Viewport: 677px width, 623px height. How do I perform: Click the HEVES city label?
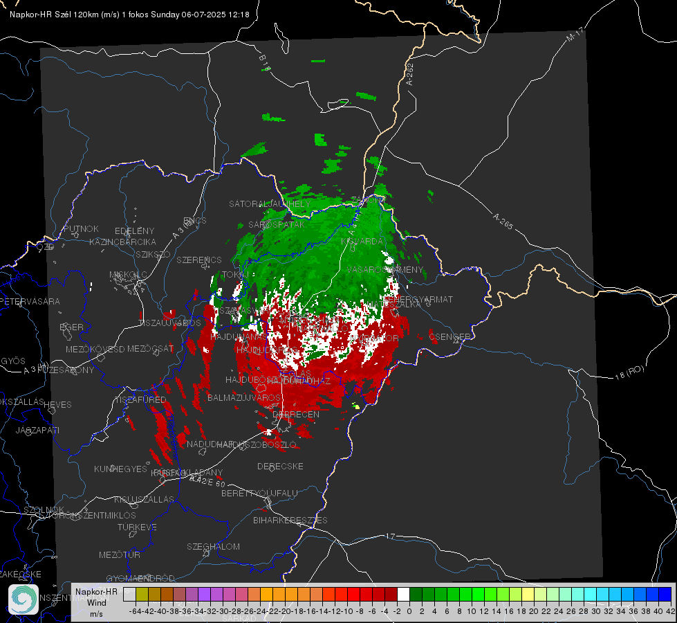[x=57, y=405]
